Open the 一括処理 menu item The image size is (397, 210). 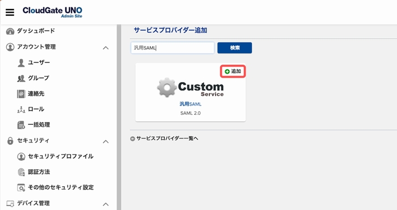[39, 125]
